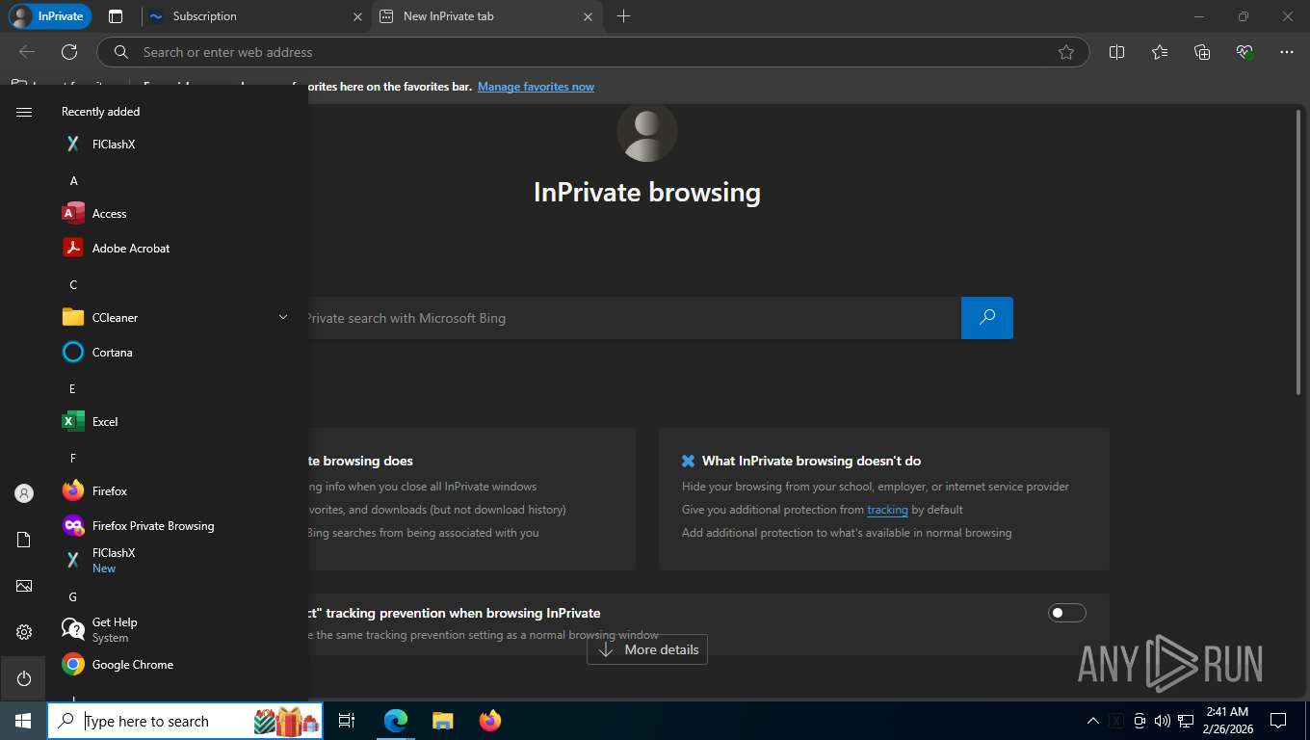Open Edge Collections

coord(1202,52)
